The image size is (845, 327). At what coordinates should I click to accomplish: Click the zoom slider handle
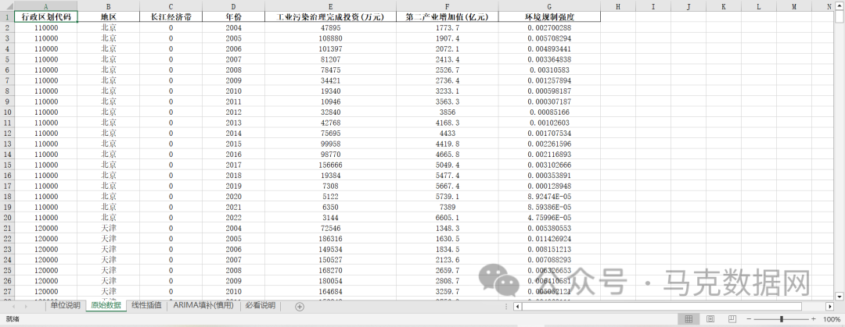pos(782,319)
